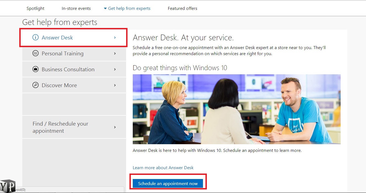Click the heading Answer Desk. At your service.
366x193 pixels.
click(x=183, y=38)
